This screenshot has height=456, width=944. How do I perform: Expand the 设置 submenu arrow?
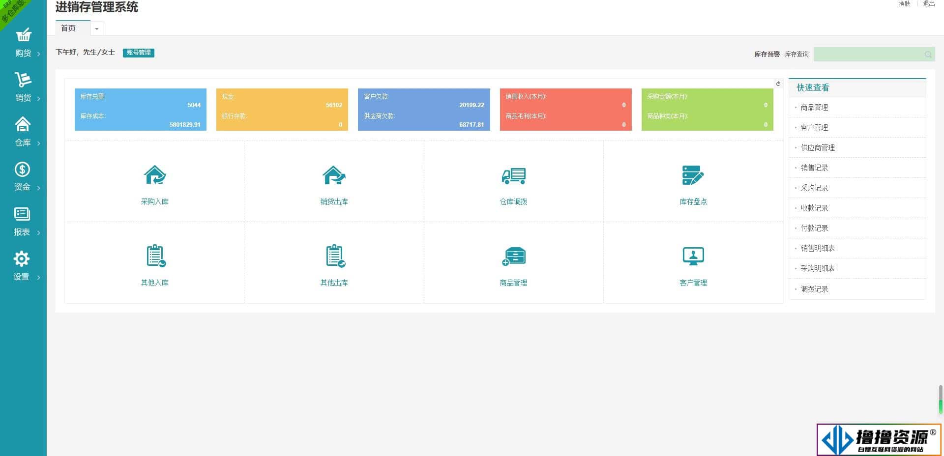(x=39, y=277)
